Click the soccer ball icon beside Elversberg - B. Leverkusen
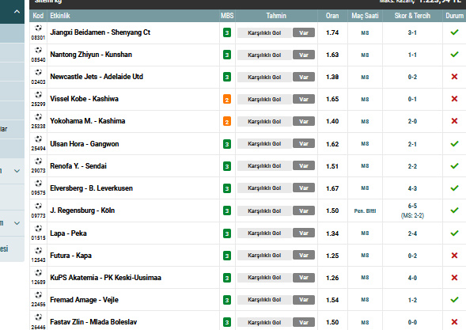This screenshot has height=330, width=466. click(38, 184)
